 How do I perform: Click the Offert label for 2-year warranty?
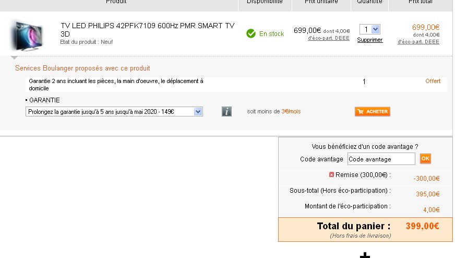pyautogui.click(x=433, y=81)
